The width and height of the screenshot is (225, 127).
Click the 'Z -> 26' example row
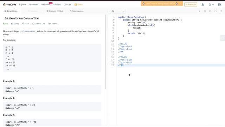tap(10, 59)
